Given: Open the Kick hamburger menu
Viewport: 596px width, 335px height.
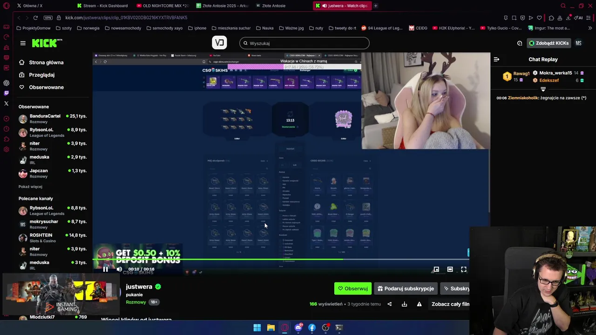Looking at the screenshot, I should [23, 43].
